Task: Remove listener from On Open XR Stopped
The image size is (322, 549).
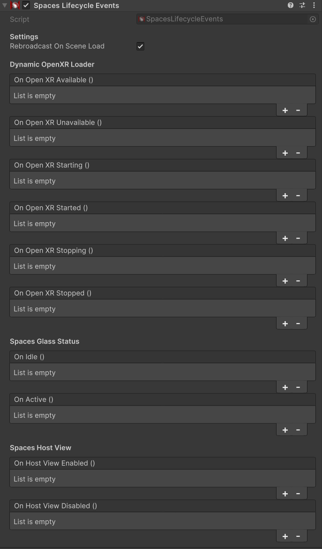Action: pyautogui.click(x=298, y=323)
